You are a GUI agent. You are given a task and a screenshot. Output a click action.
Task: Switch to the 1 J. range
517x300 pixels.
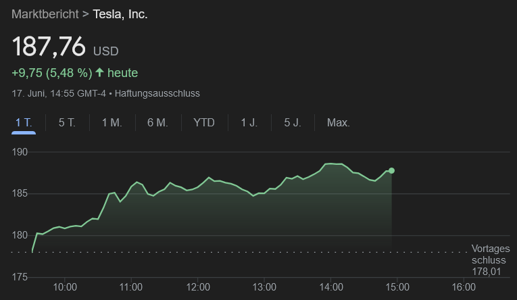tap(249, 123)
